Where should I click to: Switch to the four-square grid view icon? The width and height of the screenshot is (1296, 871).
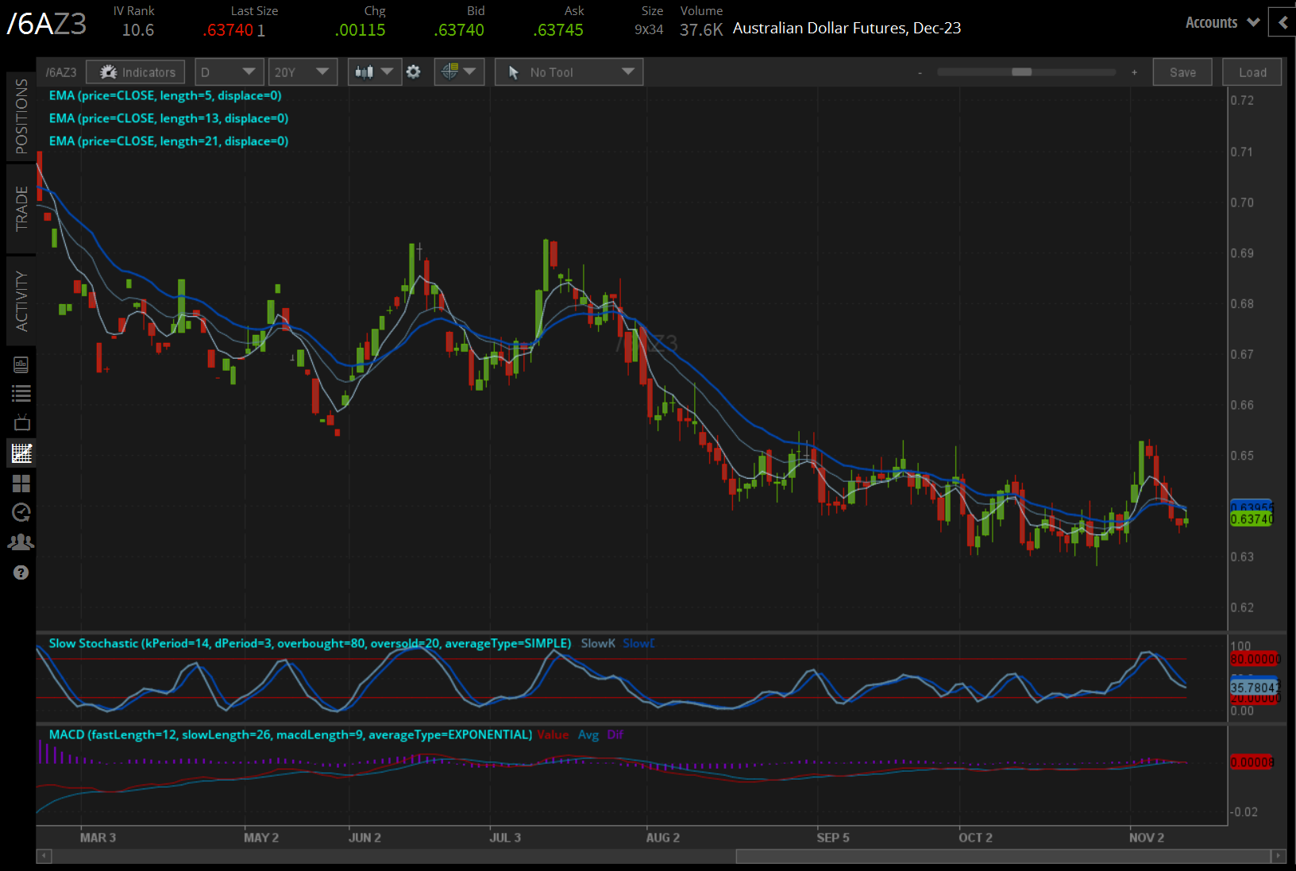coord(21,484)
